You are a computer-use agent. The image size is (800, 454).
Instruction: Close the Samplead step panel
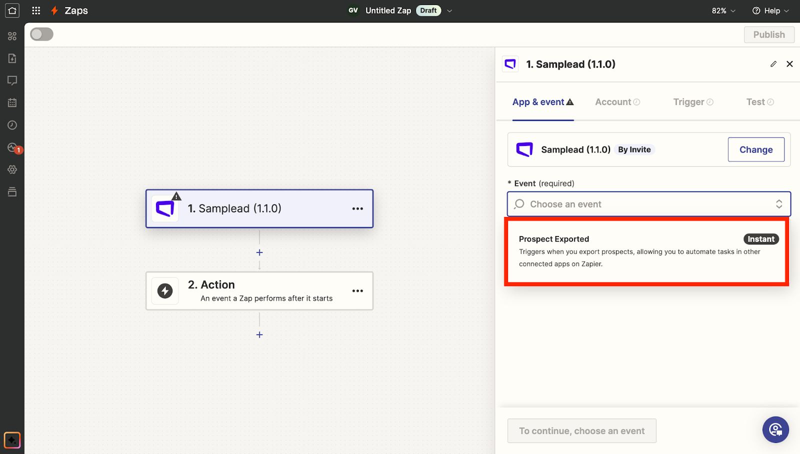pos(789,64)
